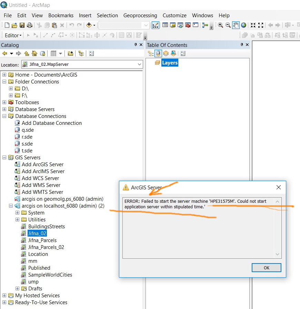300x309 pixels.
Task: Open the Selection menu
Action: pyautogui.click(x=108, y=16)
